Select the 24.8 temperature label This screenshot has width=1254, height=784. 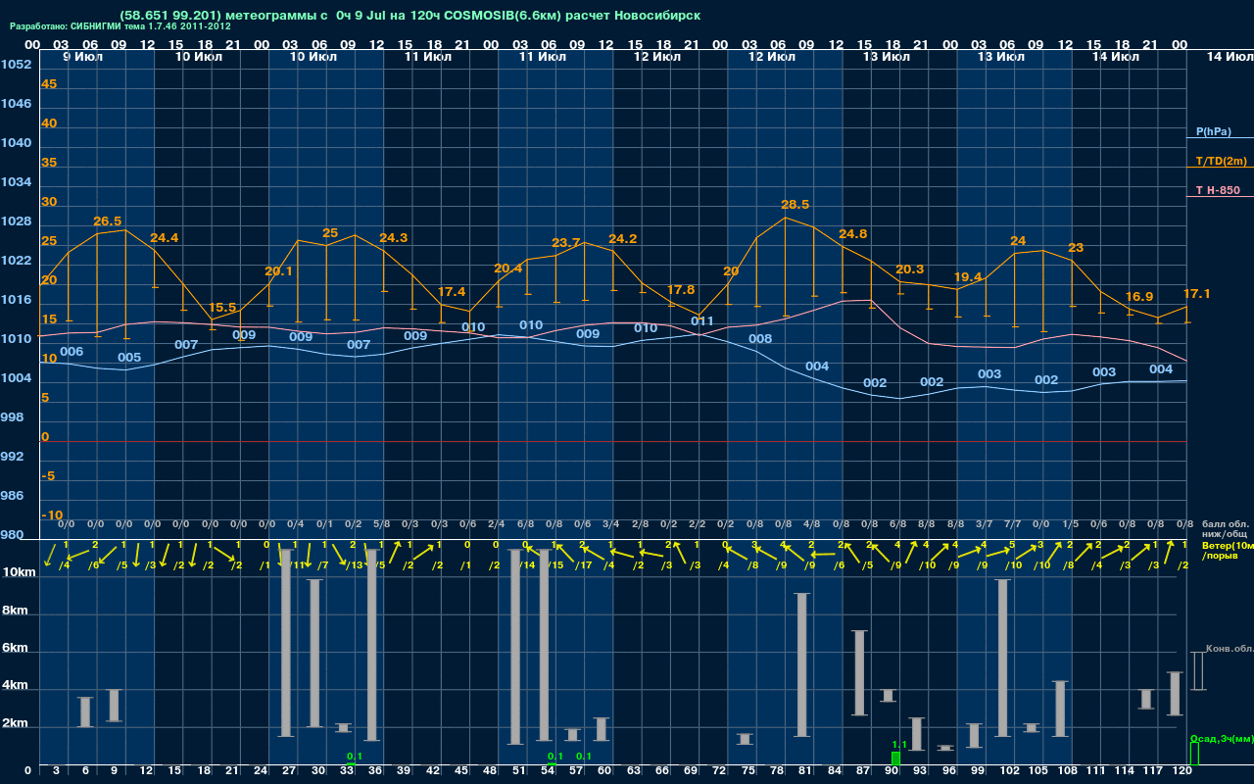pos(852,234)
